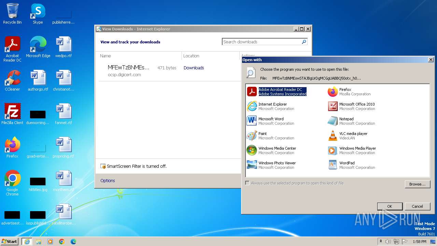Click the volume speaker tray icon
This screenshot has width=437, height=246.
pos(388,242)
